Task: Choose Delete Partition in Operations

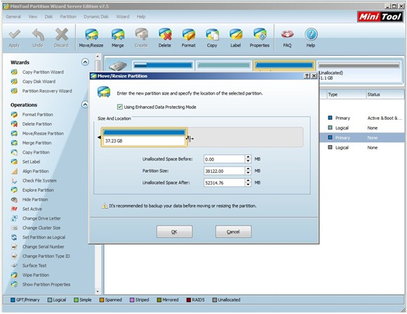Action: (x=37, y=124)
